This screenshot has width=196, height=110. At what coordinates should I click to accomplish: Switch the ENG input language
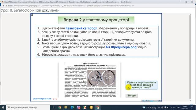point(178,107)
